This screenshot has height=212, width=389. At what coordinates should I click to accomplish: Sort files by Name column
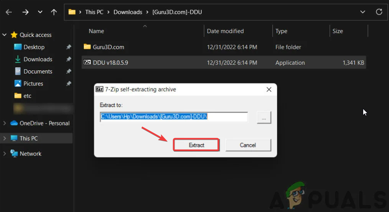coord(96,31)
